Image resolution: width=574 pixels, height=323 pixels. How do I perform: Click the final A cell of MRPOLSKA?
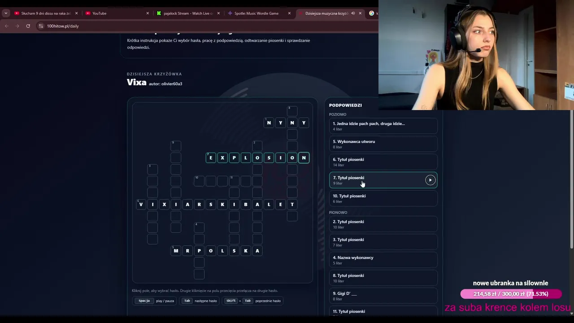257,251
